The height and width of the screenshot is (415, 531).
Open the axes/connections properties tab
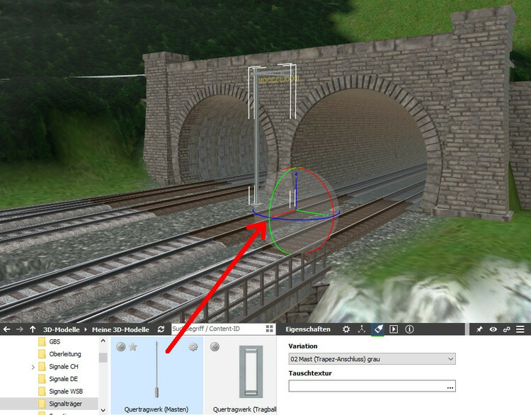362,329
